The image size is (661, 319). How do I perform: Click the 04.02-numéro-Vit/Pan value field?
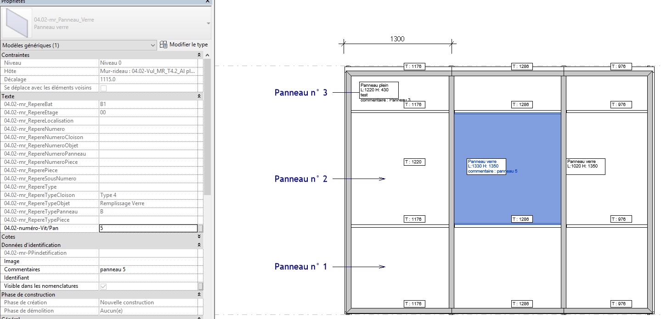point(148,228)
